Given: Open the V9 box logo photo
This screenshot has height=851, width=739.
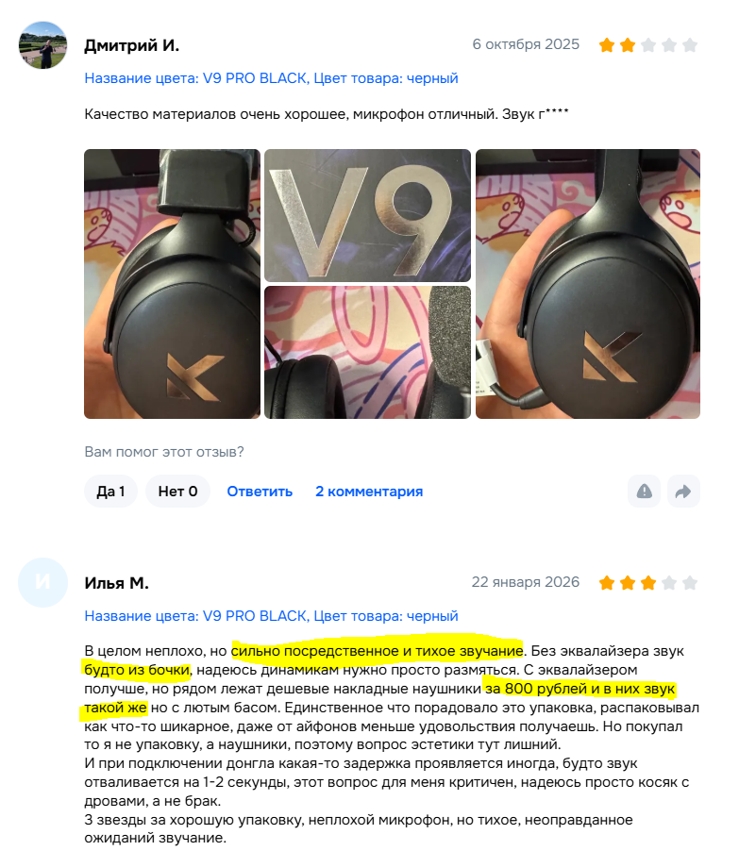Looking at the screenshot, I should (367, 215).
